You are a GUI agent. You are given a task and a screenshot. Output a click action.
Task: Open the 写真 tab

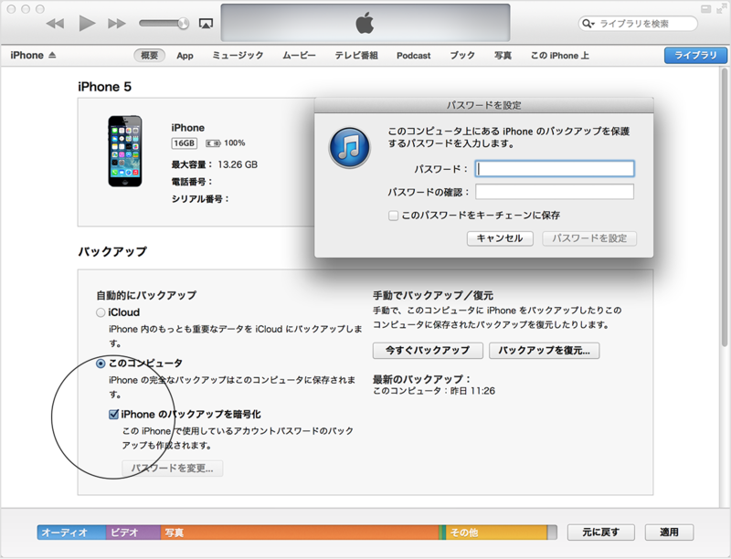point(503,56)
